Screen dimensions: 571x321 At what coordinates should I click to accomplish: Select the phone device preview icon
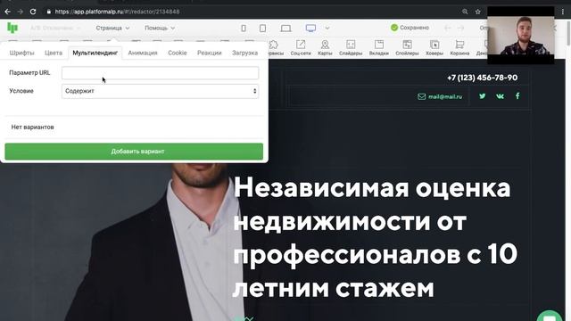(244, 28)
